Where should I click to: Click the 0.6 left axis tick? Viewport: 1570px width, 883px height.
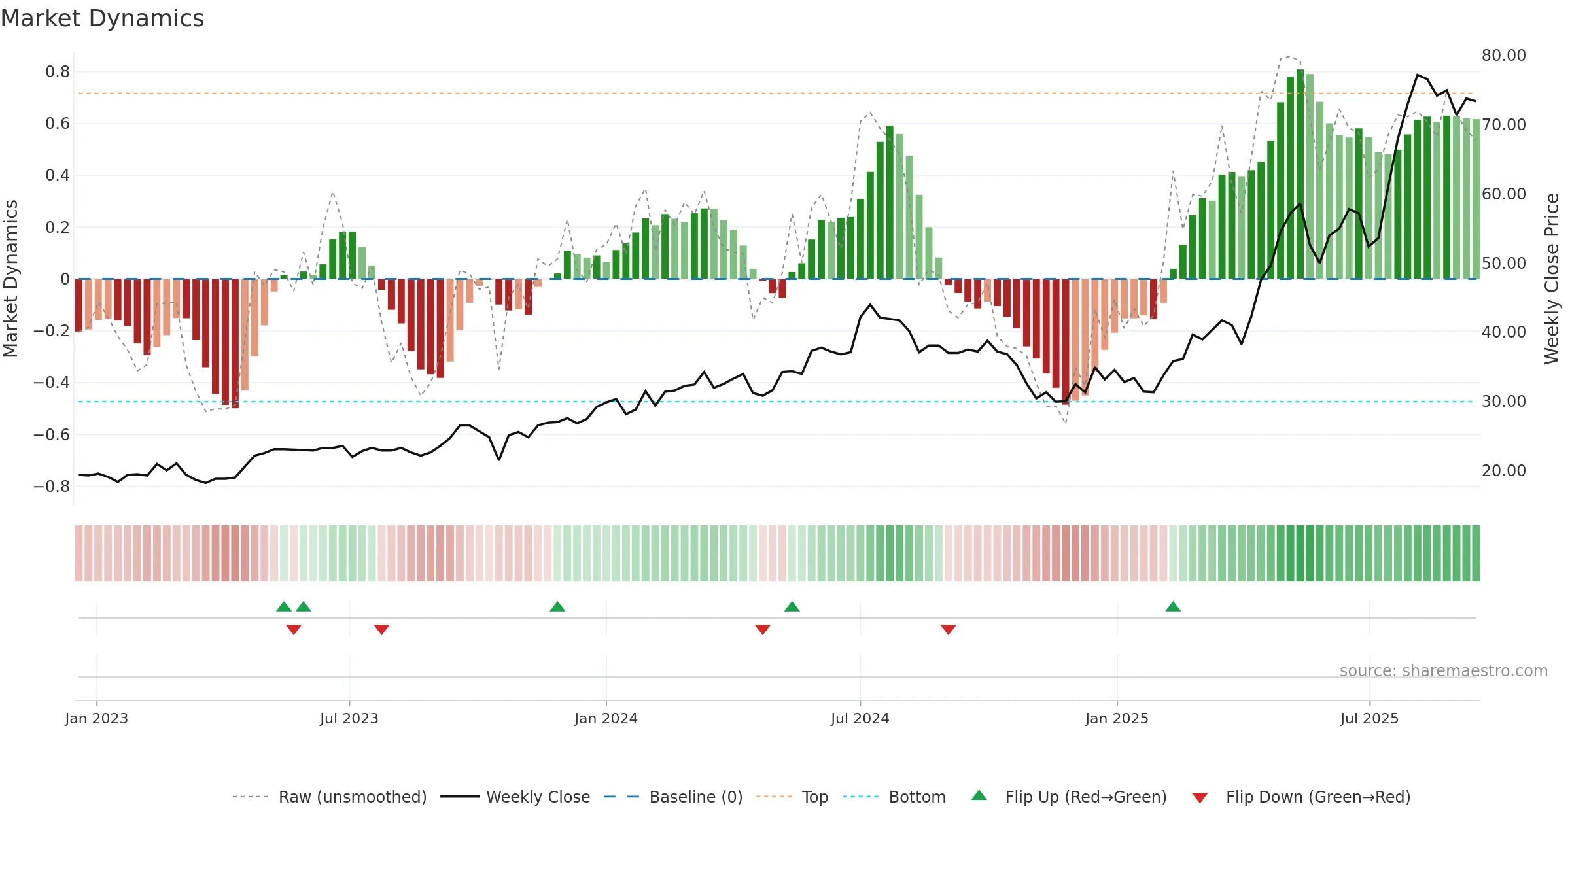coord(58,123)
